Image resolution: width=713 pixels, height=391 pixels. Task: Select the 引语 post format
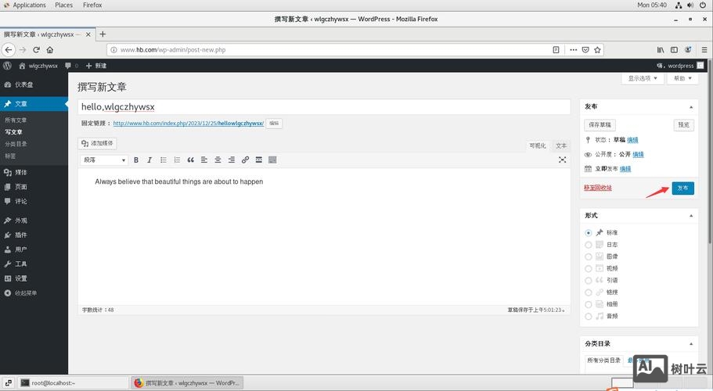click(x=588, y=281)
